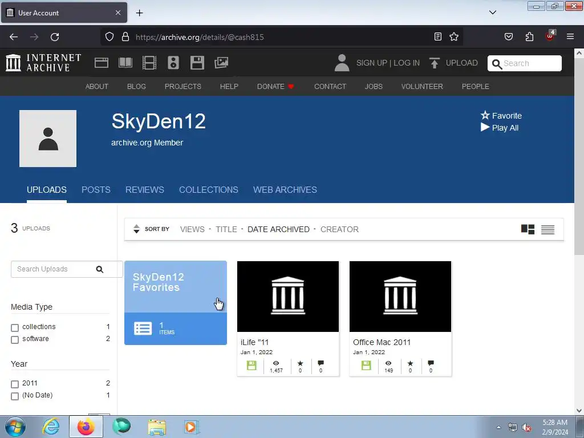The image size is (584, 438).
Task: Open the Software floppy disk icon
Action: point(197,63)
